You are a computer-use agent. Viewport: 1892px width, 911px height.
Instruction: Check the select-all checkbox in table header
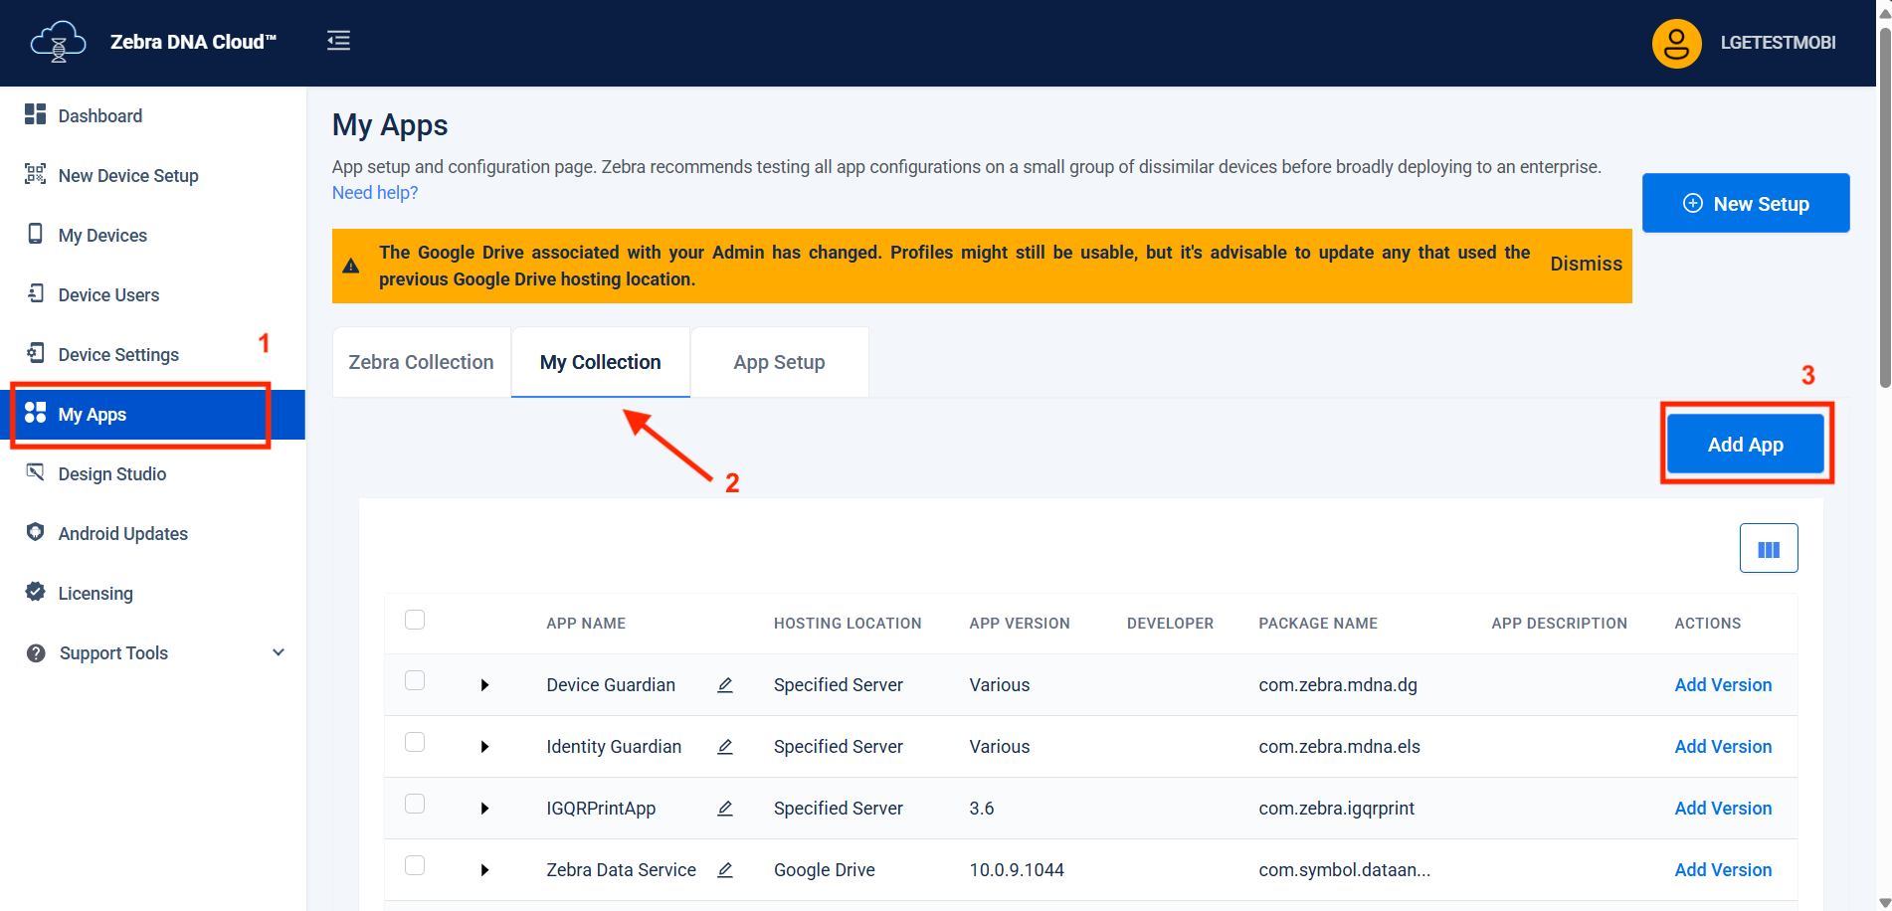click(x=415, y=620)
